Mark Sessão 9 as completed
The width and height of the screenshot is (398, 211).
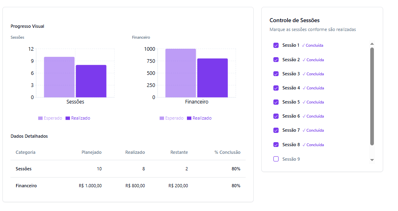(x=276, y=159)
